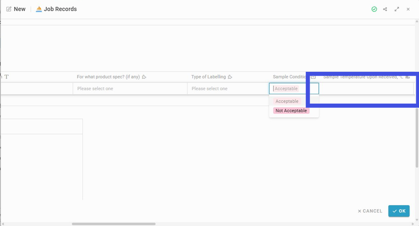Focus the Sample Condition select field
This screenshot has height=226, width=419.
point(294,88)
